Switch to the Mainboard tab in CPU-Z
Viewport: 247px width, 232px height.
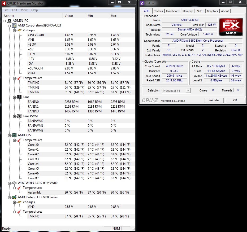click(x=173, y=11)
